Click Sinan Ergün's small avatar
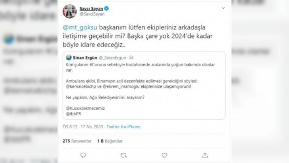The image size is (289, 163). (68, 58)
